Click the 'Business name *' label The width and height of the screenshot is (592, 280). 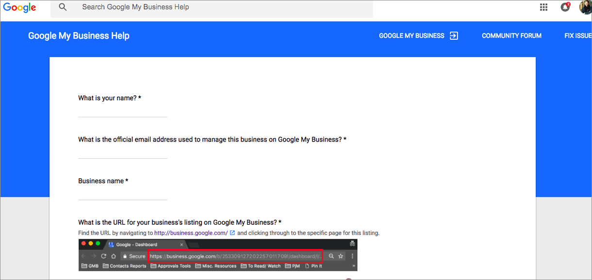tap(103, 181)
